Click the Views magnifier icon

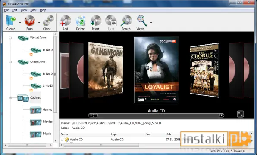(x=141, y=21)
